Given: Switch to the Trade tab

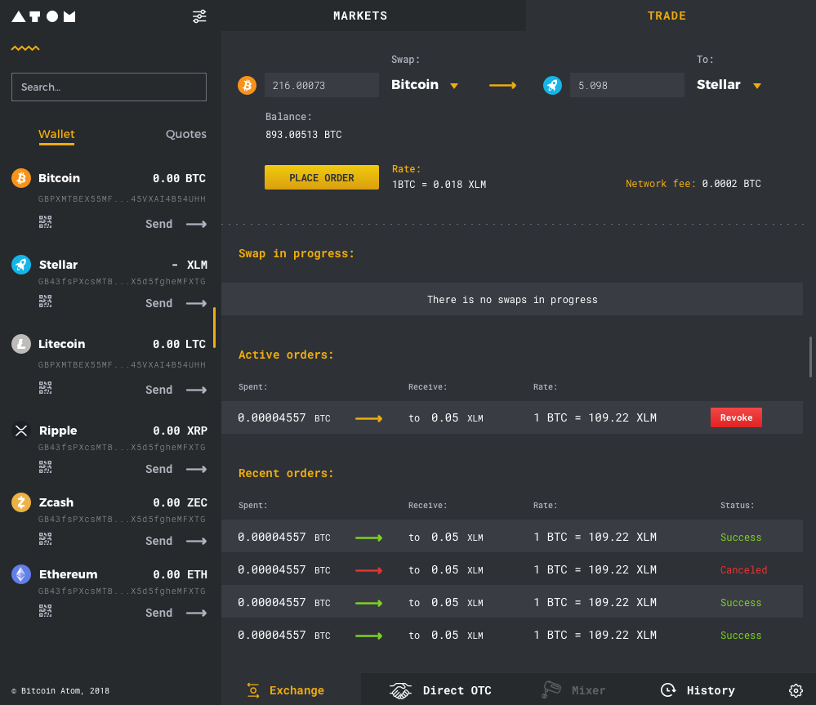Looking at the screenshot, I should point(667,16).
